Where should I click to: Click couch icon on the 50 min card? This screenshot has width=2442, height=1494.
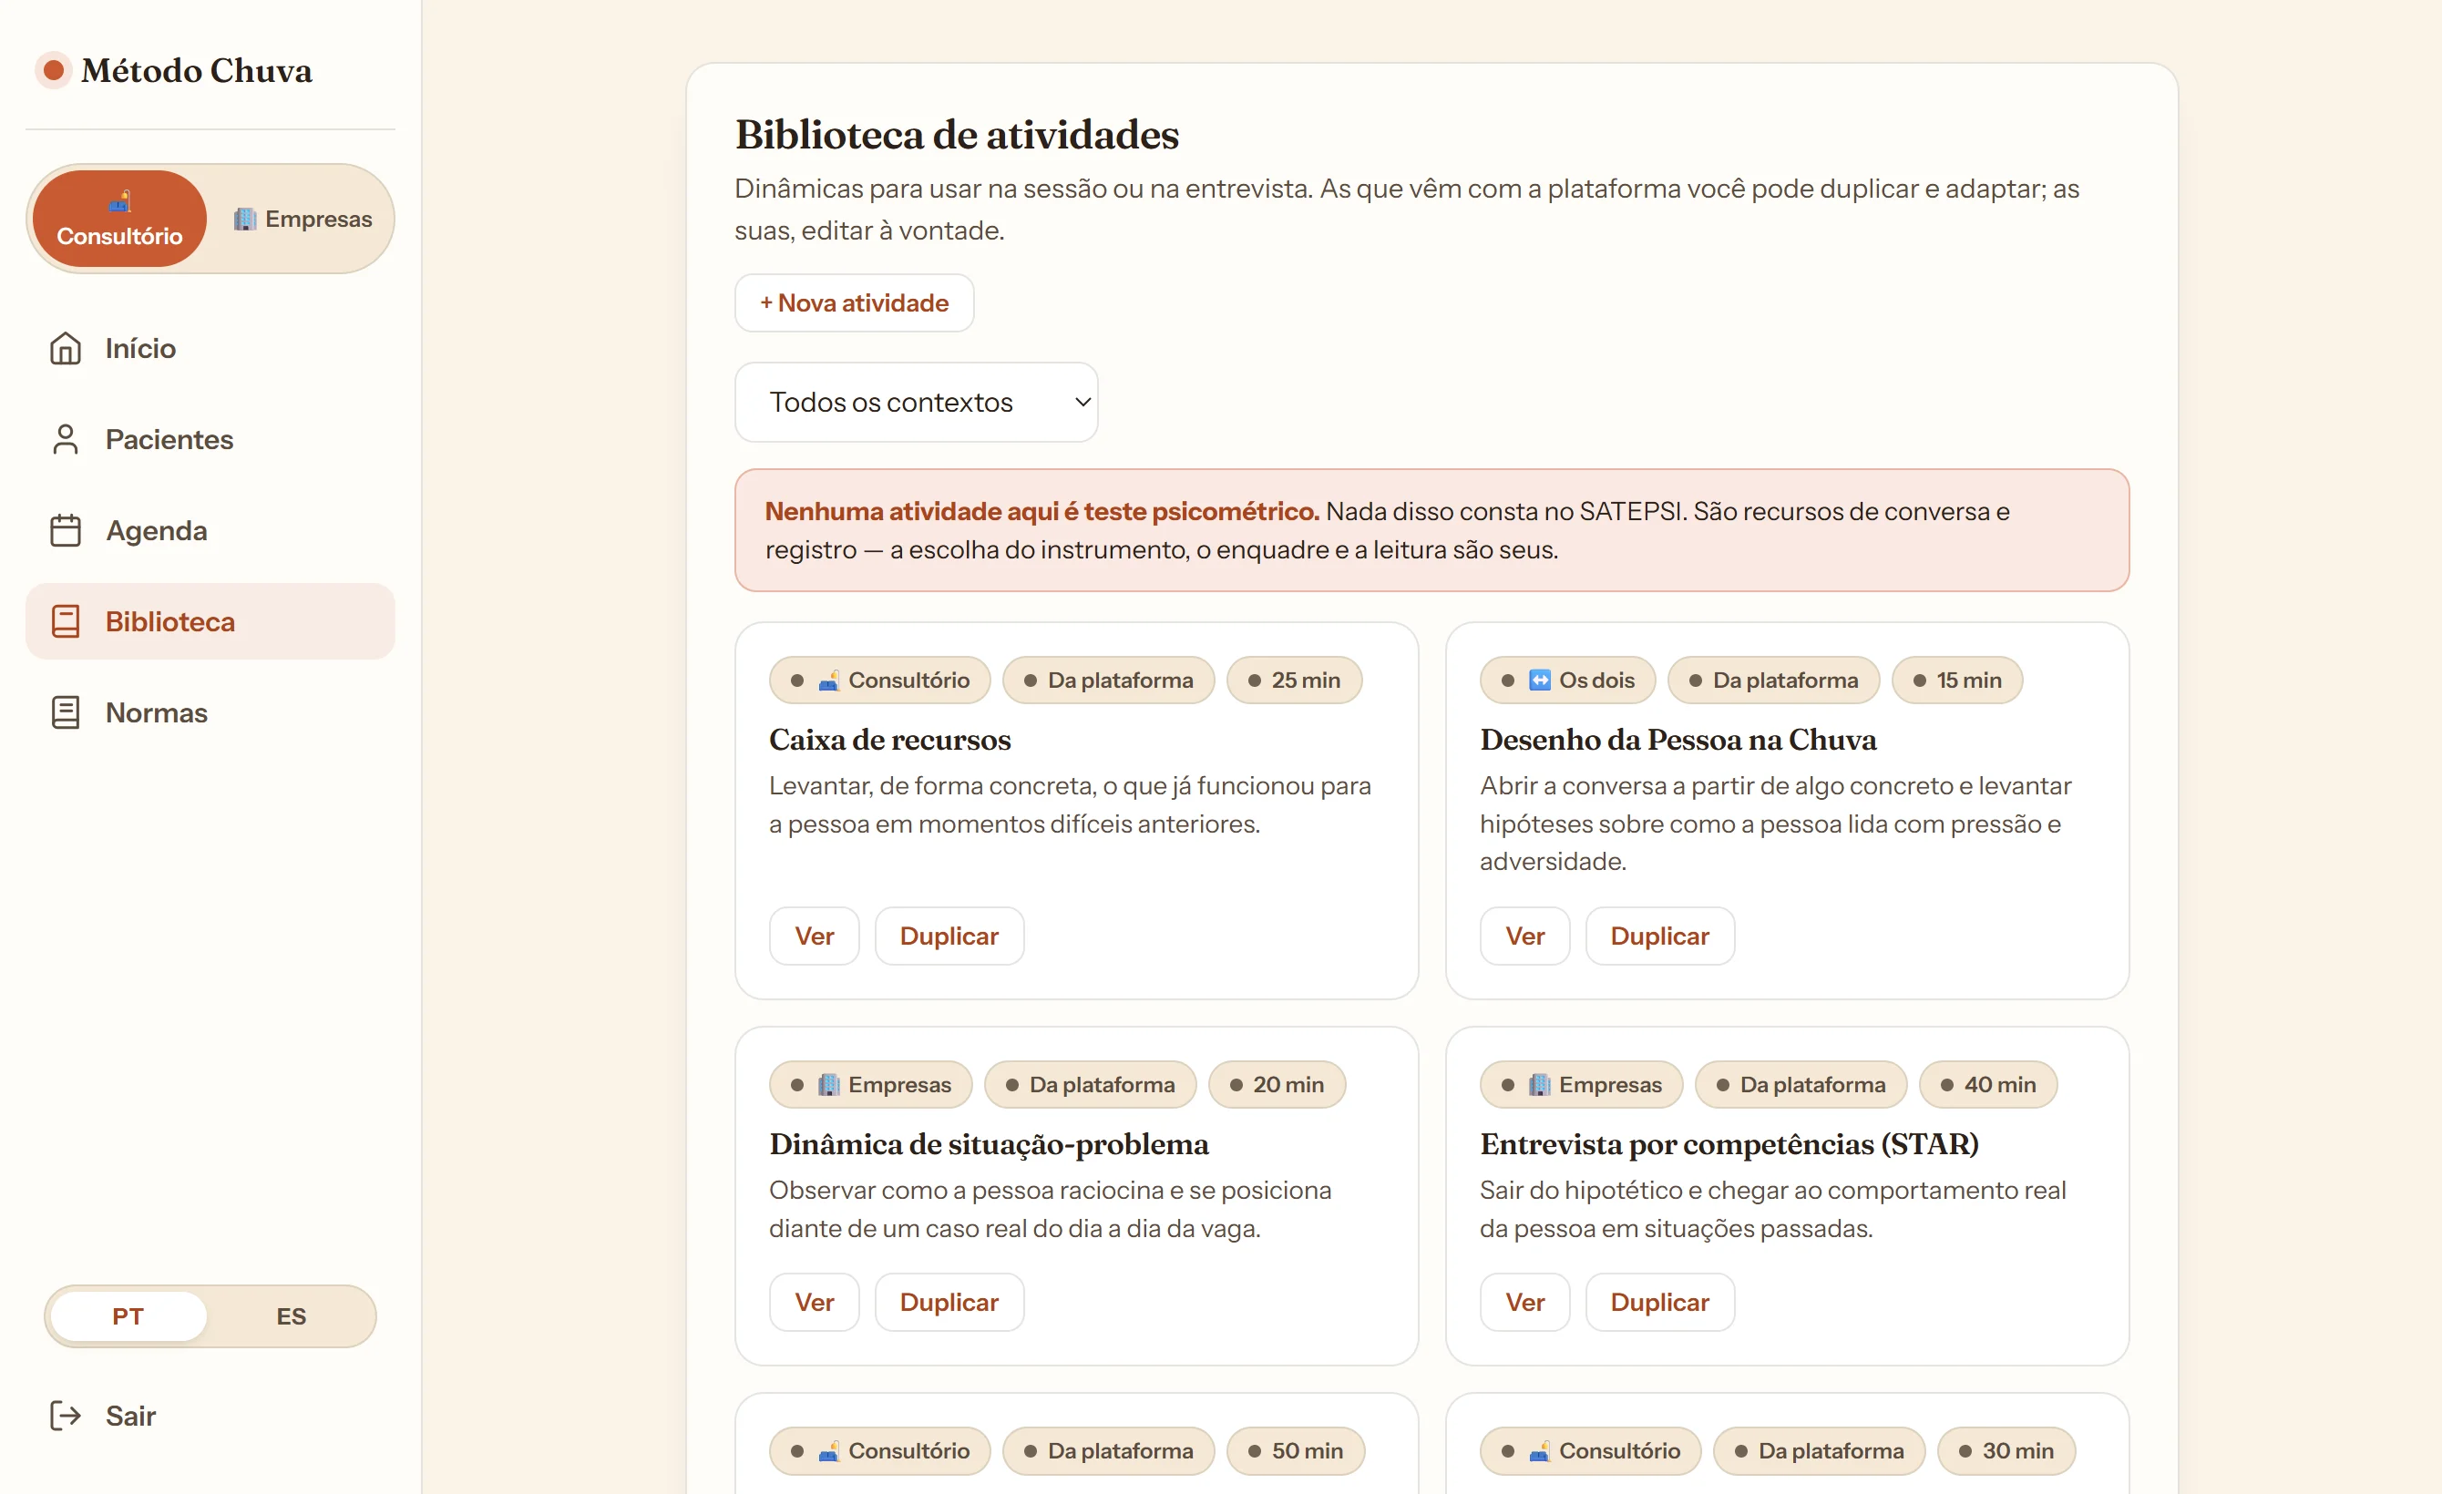point(828,1451)
